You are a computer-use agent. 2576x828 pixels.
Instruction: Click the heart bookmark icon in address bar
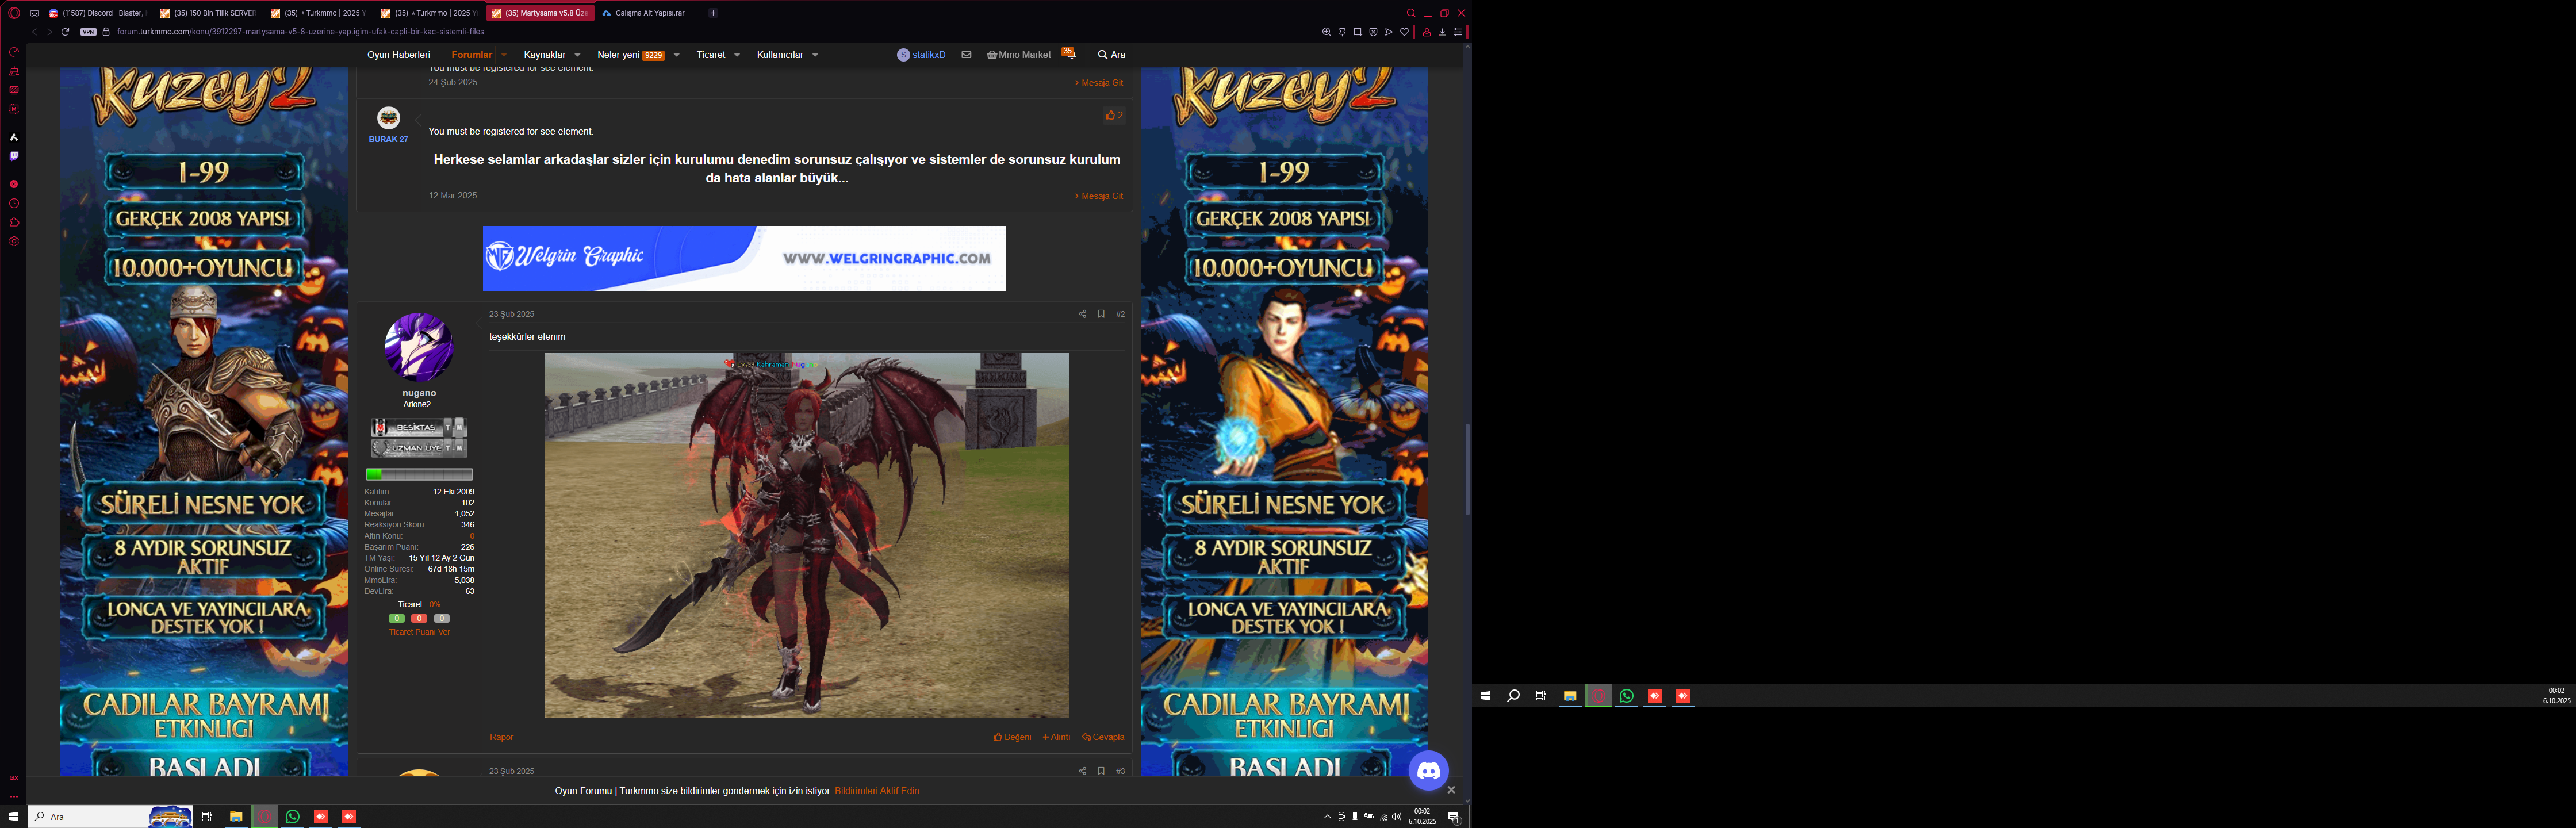(1404, 32)
